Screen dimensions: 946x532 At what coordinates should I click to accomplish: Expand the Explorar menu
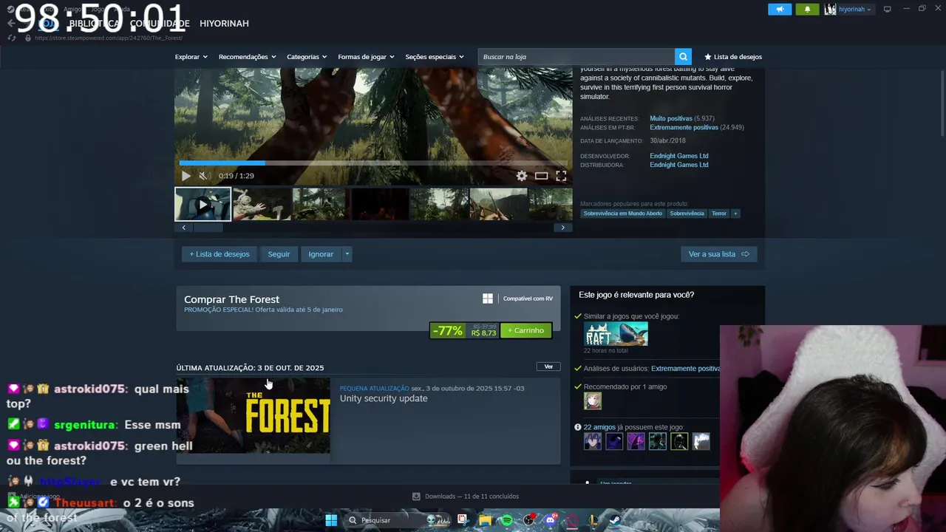click(x=191, y=57)
